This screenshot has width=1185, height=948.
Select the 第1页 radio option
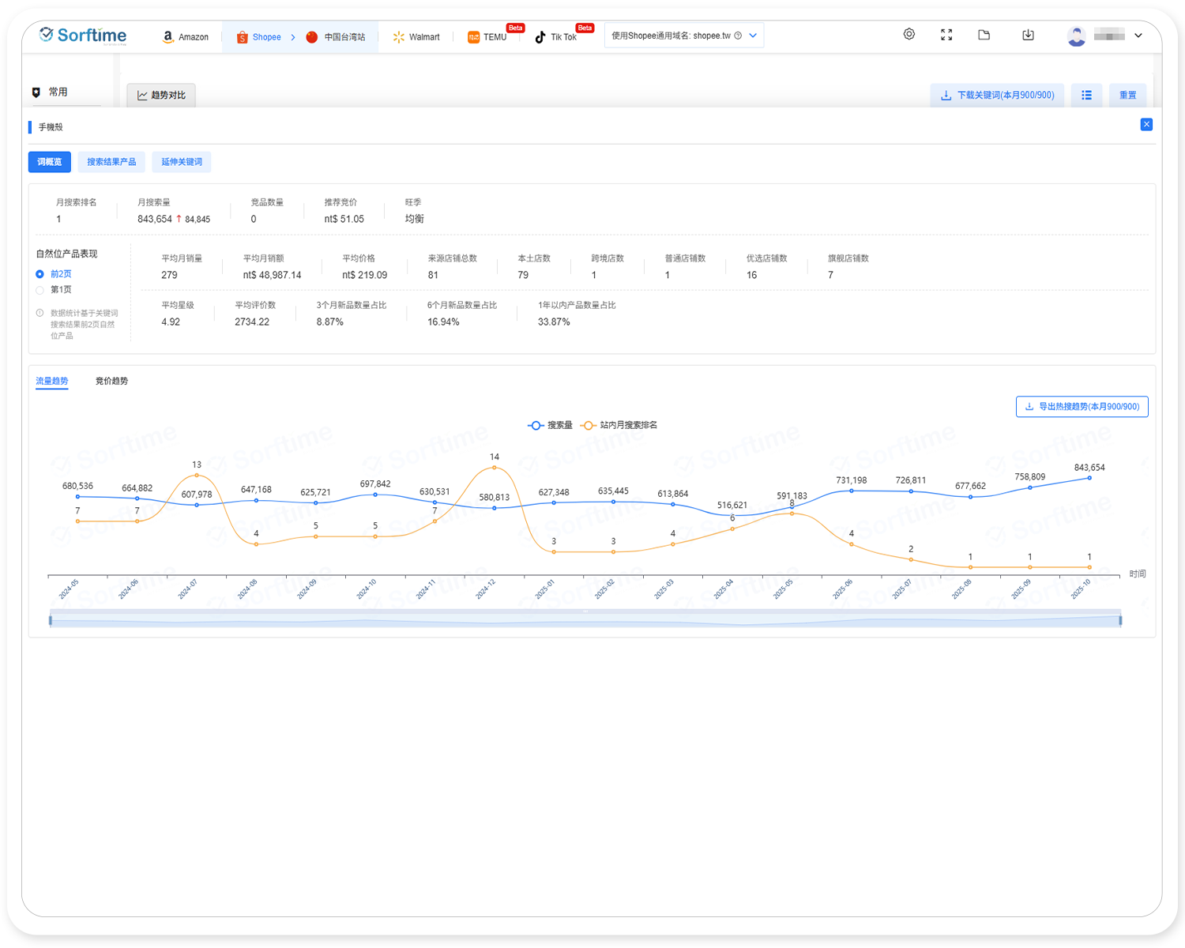click(40, 290)
